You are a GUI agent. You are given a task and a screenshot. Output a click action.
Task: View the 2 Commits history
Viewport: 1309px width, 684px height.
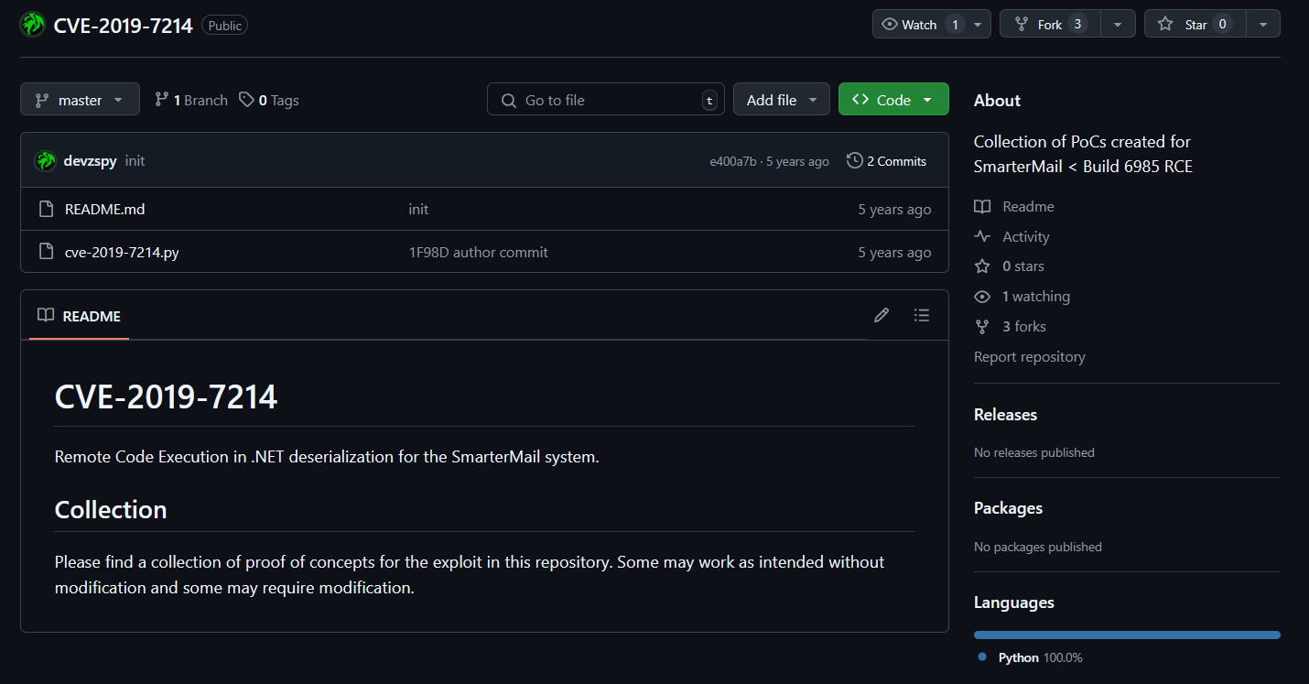coord(886,160)
